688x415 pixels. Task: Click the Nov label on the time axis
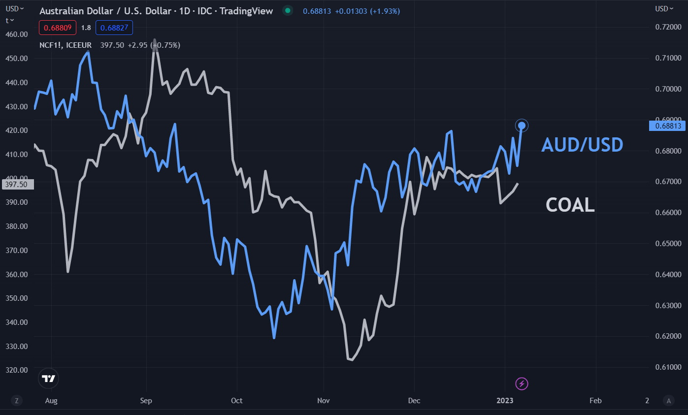[324, 401]
